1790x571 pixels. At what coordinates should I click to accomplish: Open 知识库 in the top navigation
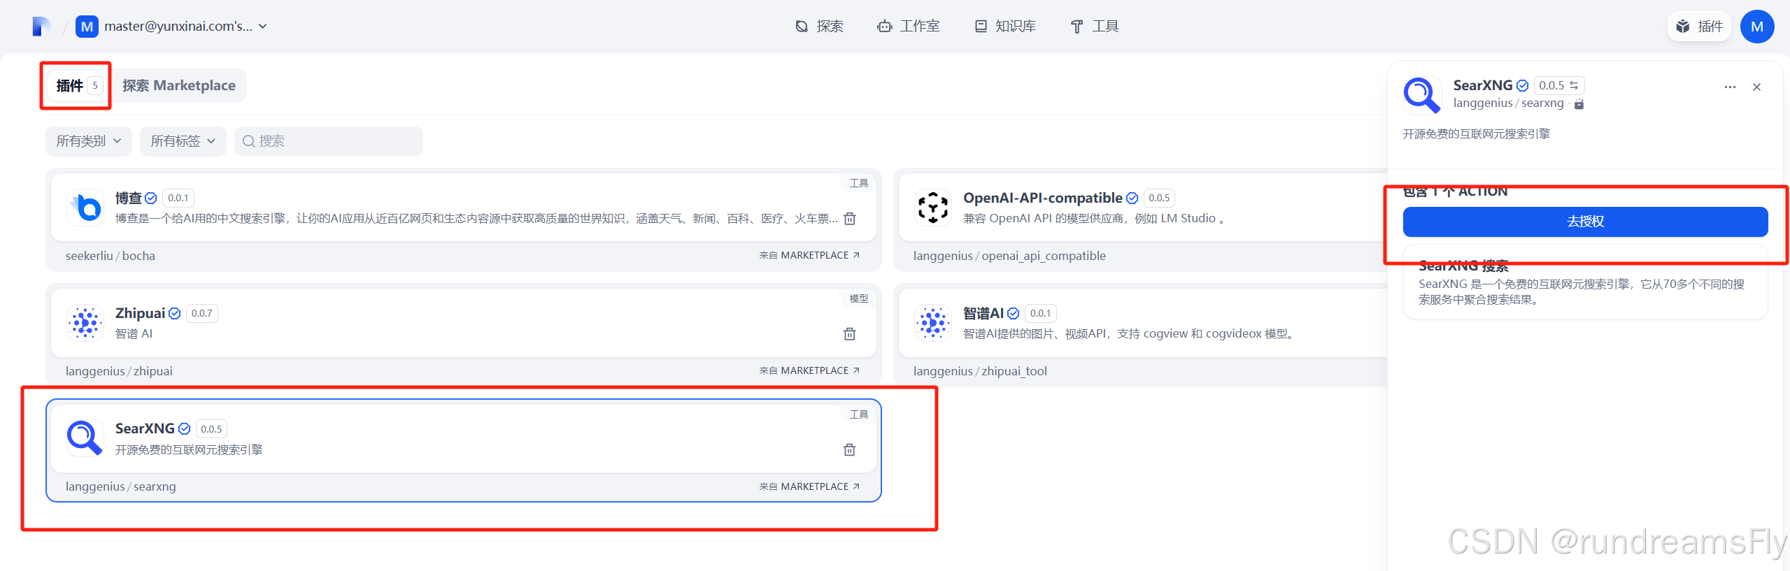[1005, 27]
